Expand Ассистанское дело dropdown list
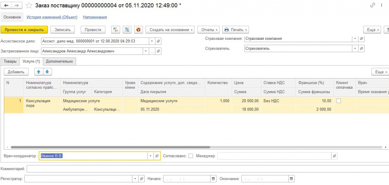Image resolution: width=389 pixels, height=185 pixels. pos(152,41)
